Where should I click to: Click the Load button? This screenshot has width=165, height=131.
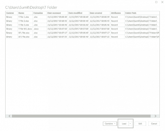pyautogui.click(x=124, y=124)
